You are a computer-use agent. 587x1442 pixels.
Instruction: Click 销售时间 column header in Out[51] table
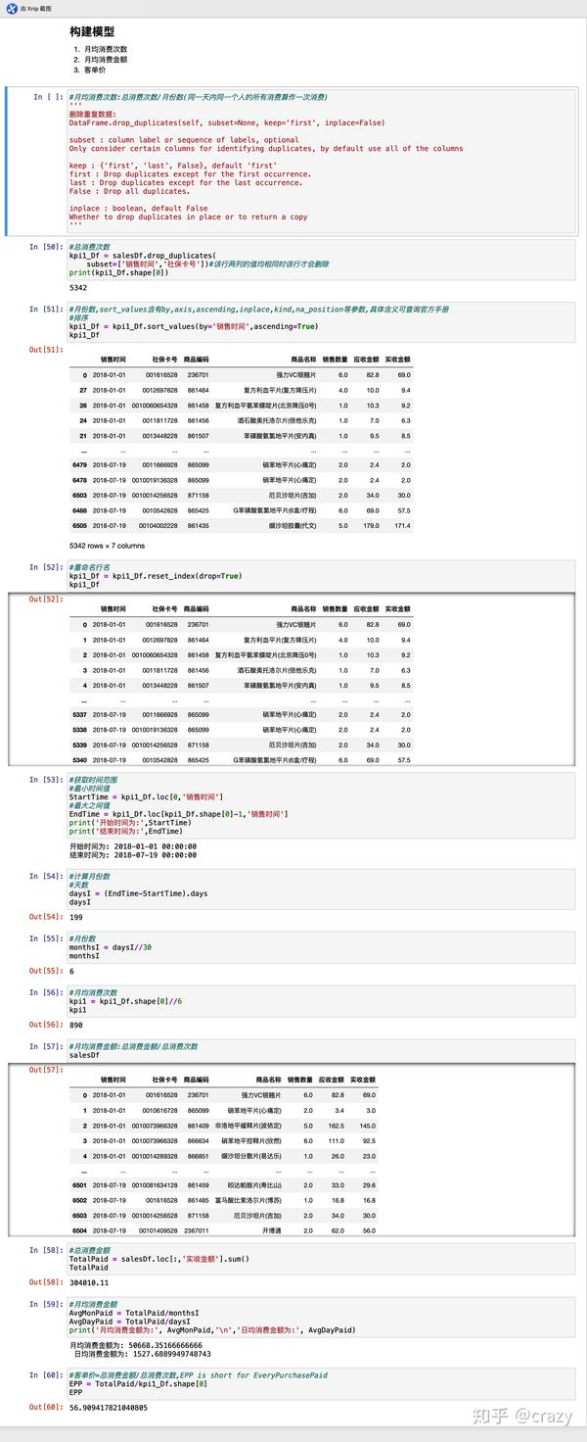click(112, 360)
